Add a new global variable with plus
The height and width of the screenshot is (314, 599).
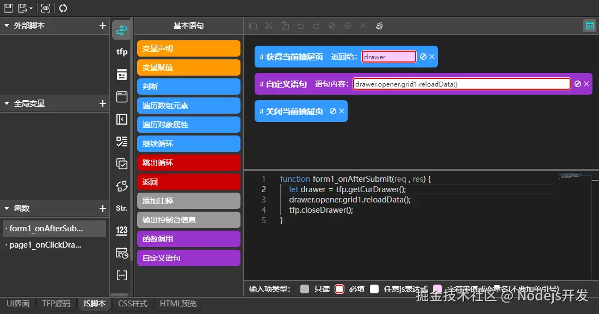[102, 103]
